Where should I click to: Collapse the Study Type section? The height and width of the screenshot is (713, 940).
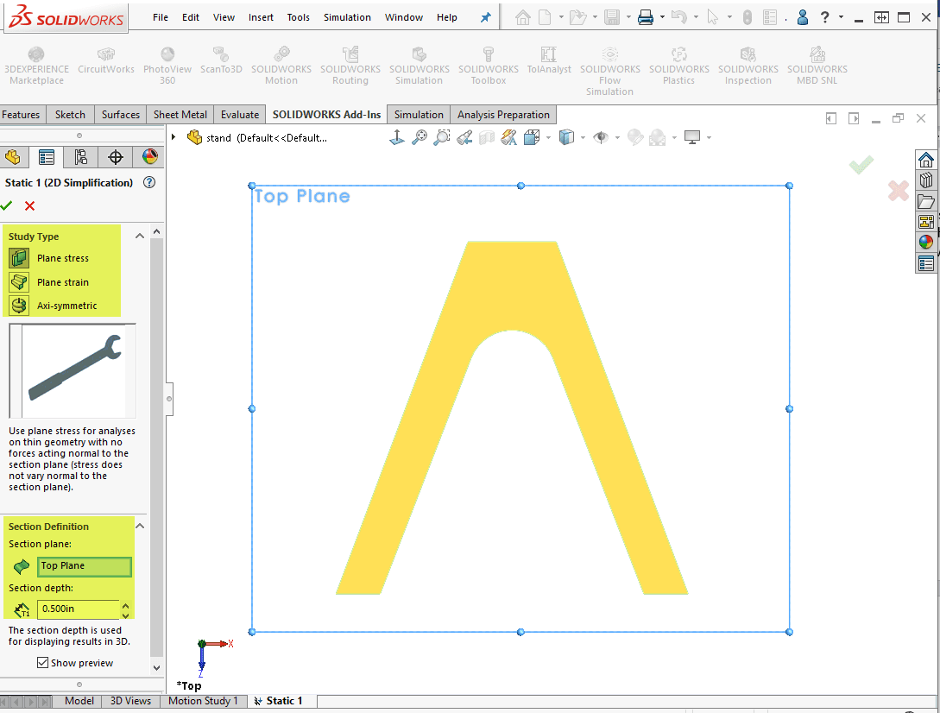[x=139, y=237]
